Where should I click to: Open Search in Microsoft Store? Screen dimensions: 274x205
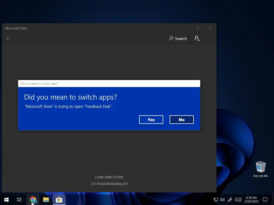[x=178, y=38]
